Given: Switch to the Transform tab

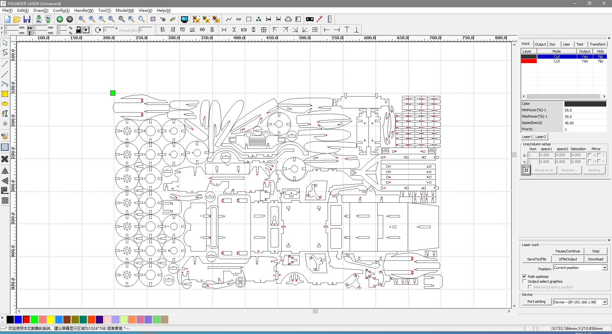Looking at the screenshot, I should pyautogui.click(x=598, y=44).
